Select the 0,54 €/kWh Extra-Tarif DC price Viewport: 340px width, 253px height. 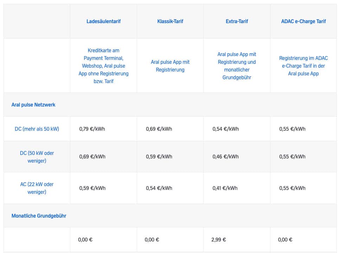click(225, 129)
